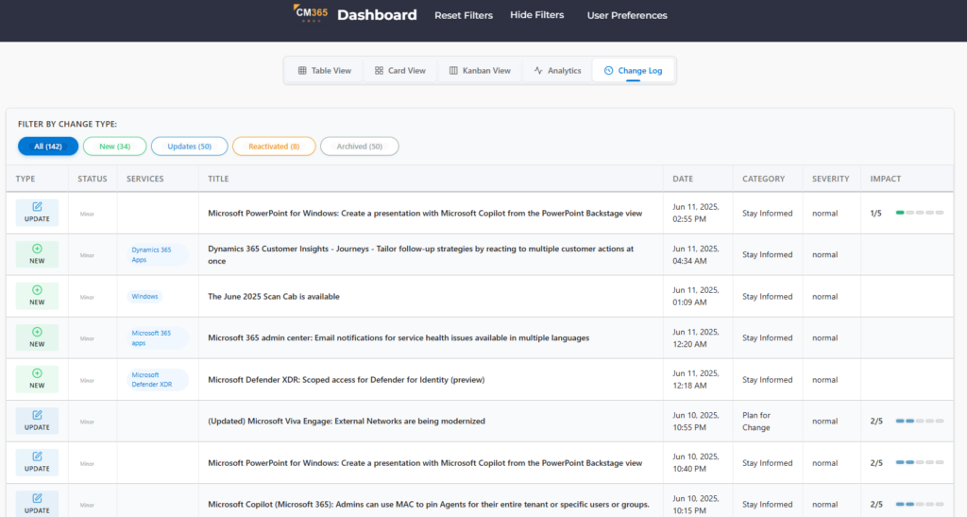Click the Analytics pulse icon
The image size is (967, 517).
[x=538, y=71]
